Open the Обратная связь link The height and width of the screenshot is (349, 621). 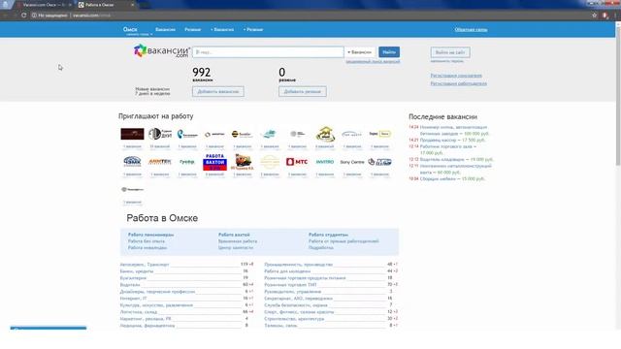pos(471,30)
